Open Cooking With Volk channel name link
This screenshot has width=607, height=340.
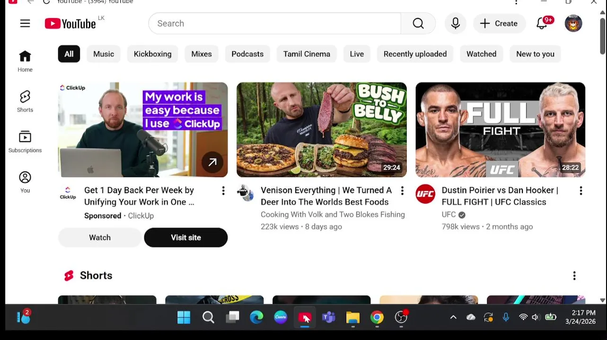[333, 214]
